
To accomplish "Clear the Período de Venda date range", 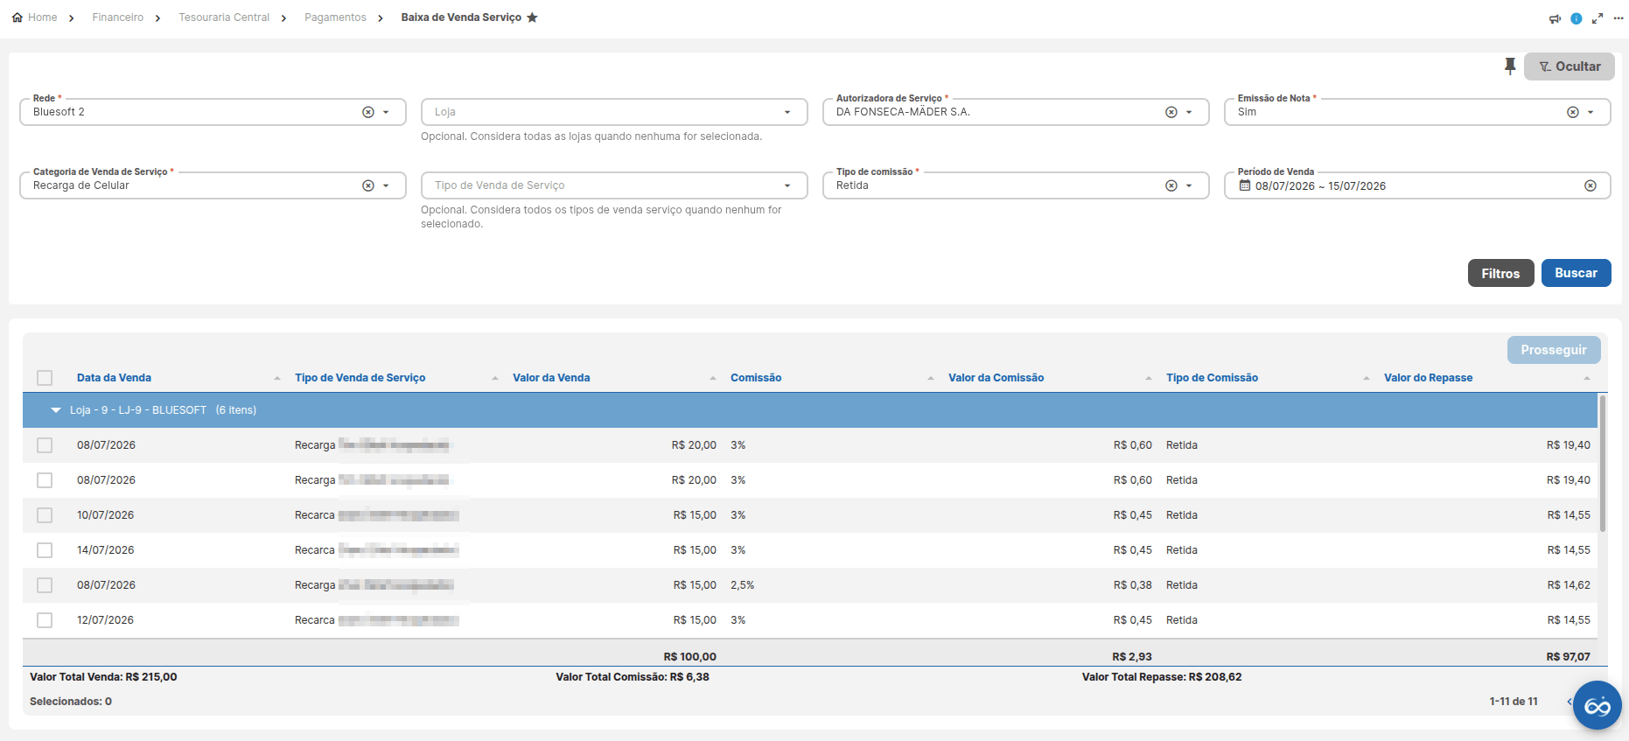I will pos(1591,185).
